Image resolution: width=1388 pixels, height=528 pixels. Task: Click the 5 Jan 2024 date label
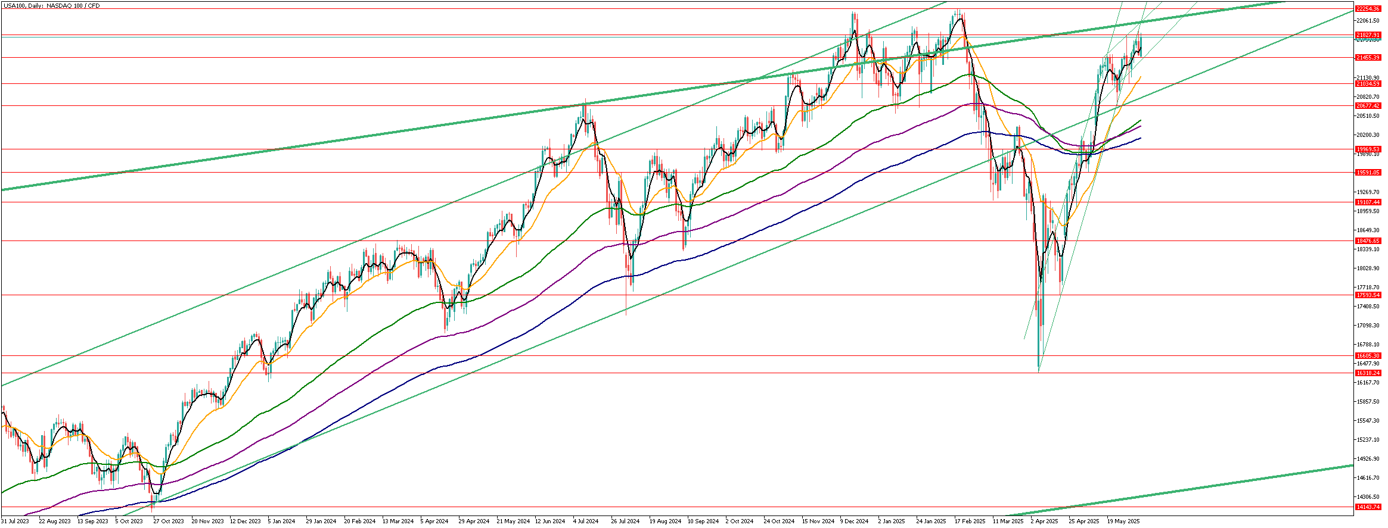tap(281, 521)
